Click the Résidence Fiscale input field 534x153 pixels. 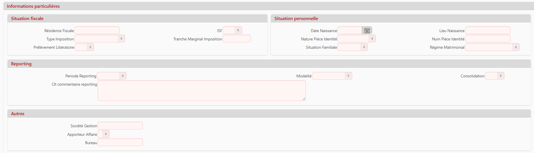[97, 30]
